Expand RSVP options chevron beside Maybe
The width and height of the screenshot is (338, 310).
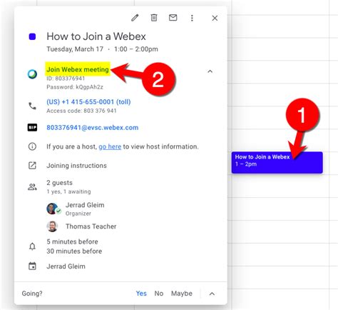212,294
